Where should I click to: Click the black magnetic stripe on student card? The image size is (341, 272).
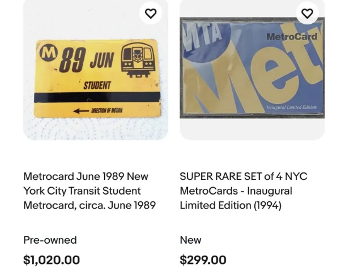pos(96,97)
